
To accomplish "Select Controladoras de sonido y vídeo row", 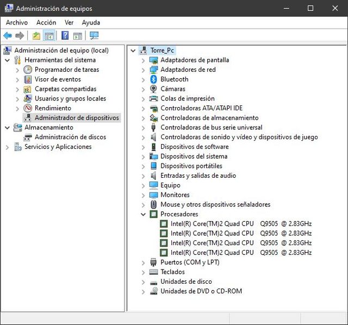I will (239, 137).
